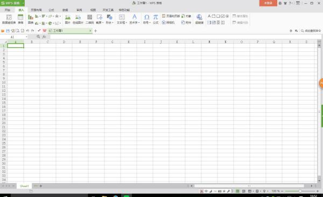Switch to page break preview in status bar
This screenshot has height=197, width=323.
click(x=244, y=191)
